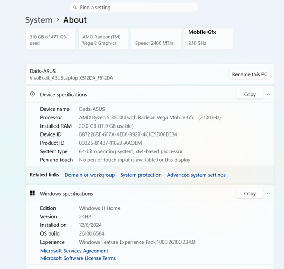Open the Domain or workgroup link
The width and height of the screenshot is (284, 269).
[89, 175]
